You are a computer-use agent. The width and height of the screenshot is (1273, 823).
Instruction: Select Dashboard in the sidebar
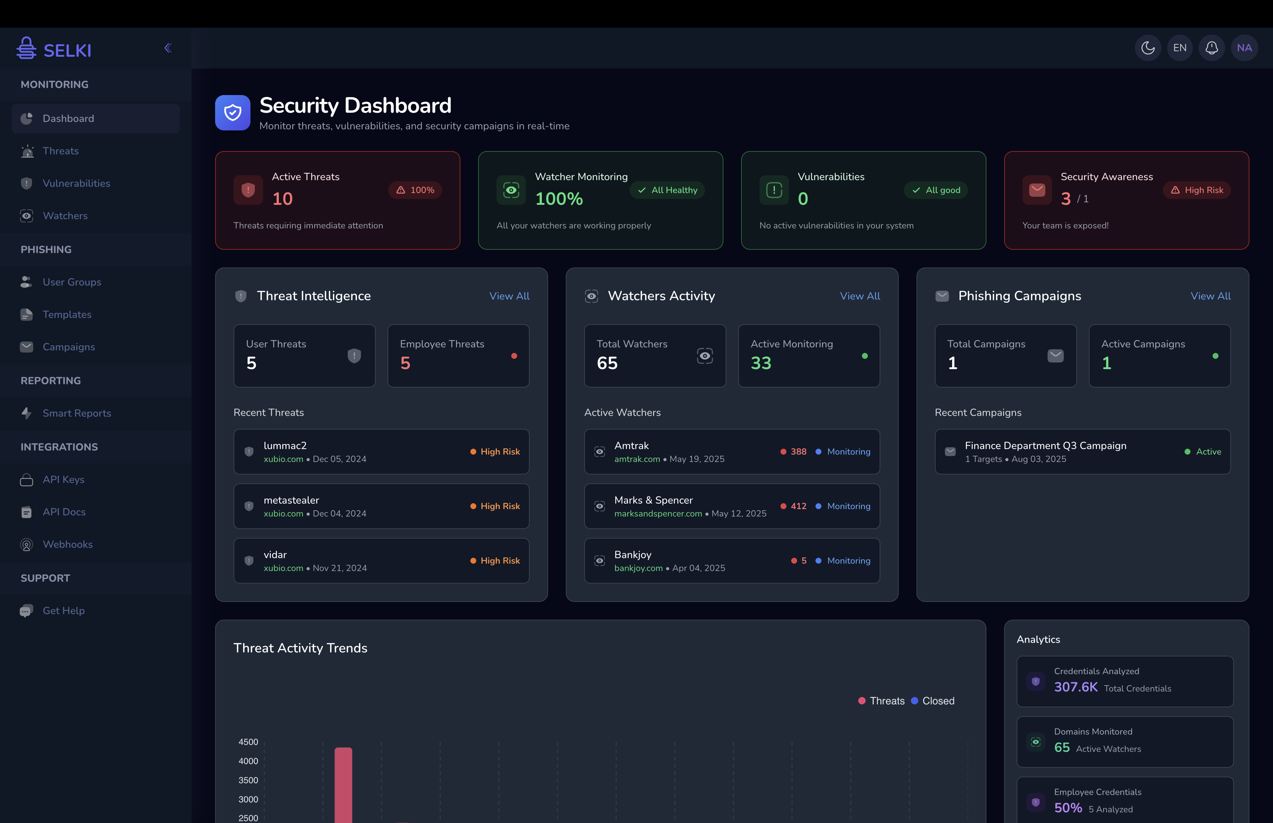[96, 119]
